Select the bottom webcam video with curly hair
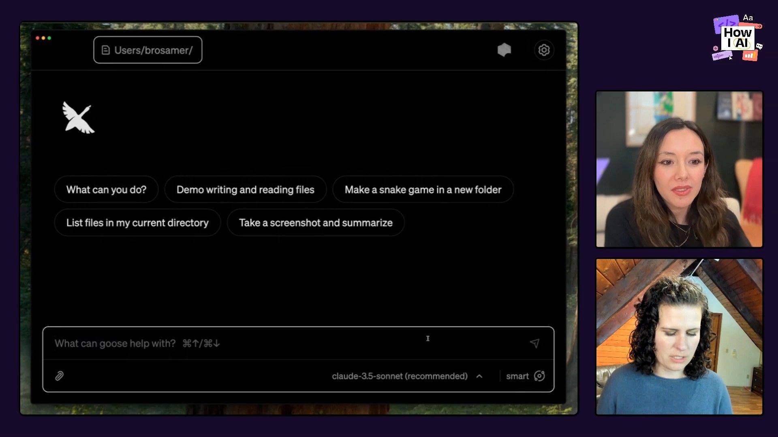This screenshot has height=437, width=778. (x=679, y=337)
